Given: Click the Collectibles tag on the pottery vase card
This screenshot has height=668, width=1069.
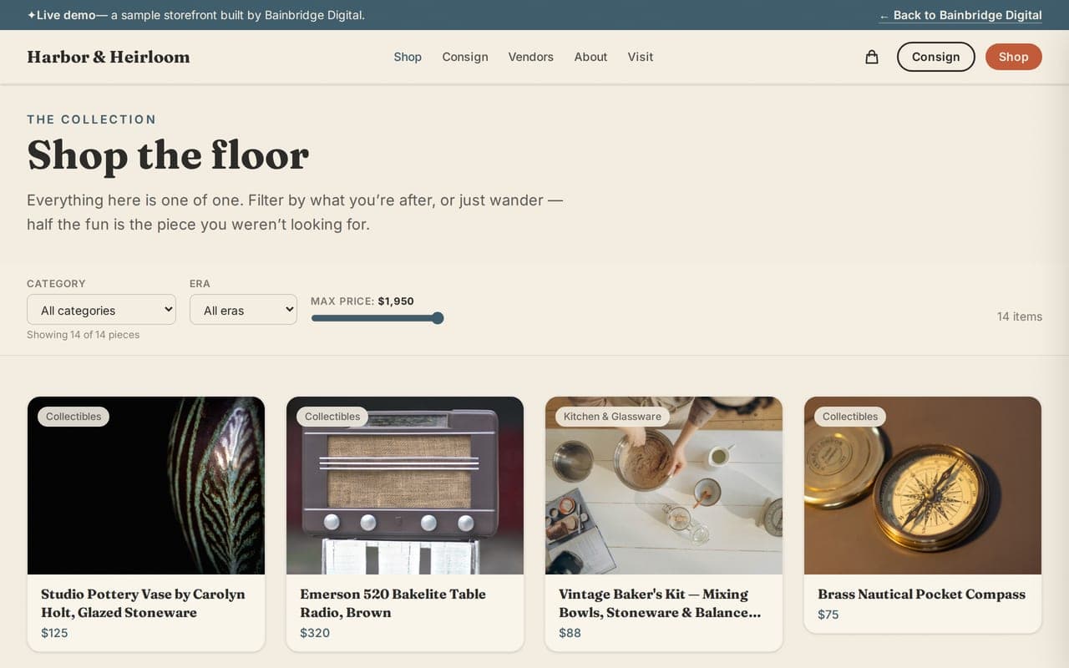Looking at the screenshot, I should click(x=73, y=417).
